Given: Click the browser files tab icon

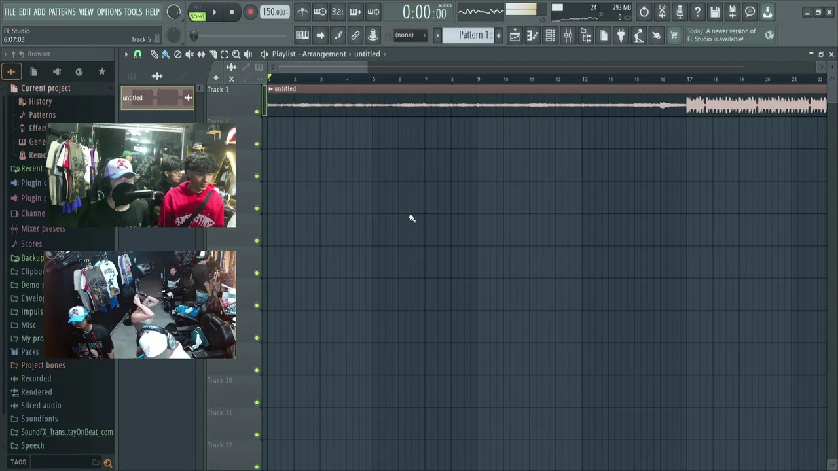Looking at the screenshot, I should tap(33, 72).
